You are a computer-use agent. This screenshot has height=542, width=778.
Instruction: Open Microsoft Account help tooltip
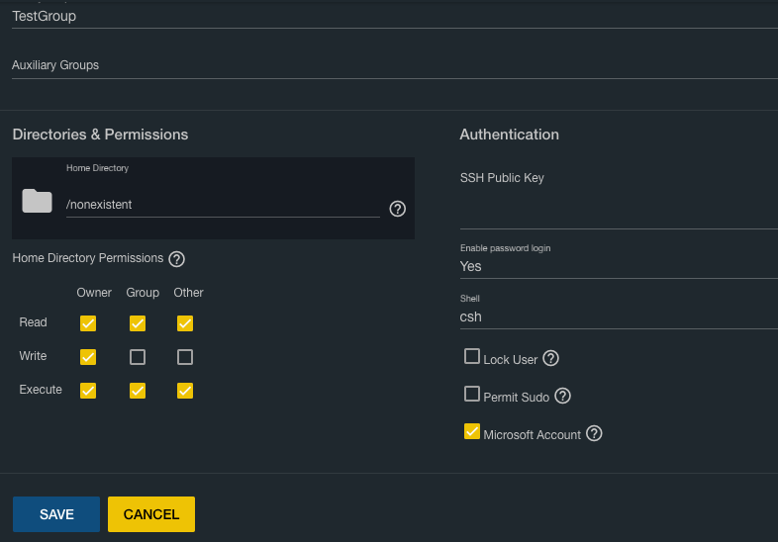click(594, 433)
